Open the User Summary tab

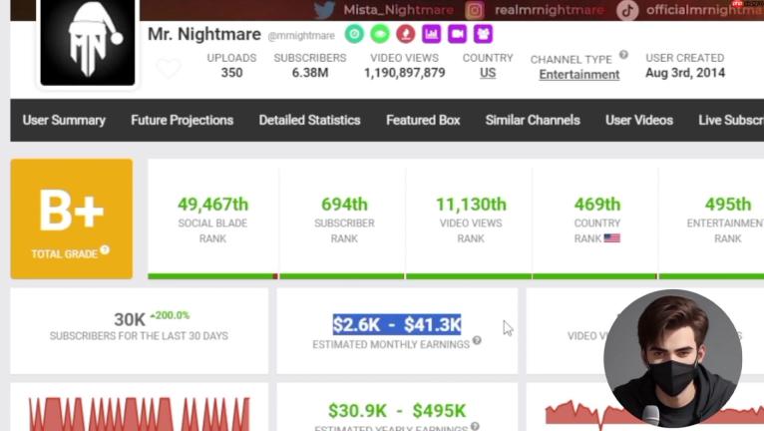(x=64, y=121)
